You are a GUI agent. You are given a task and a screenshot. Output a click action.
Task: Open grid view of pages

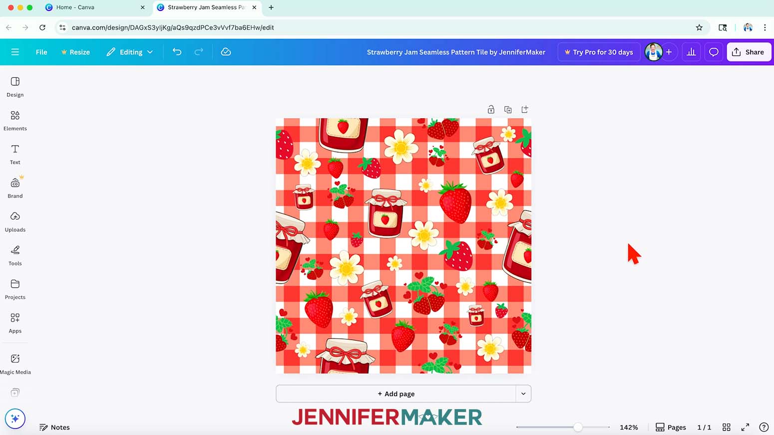[x=727, y=427]
